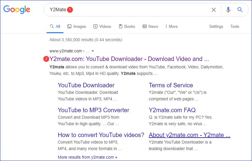The width and height of the screenshot is (252, 161).
Task: Start voice search with microphone icon
Action: tap(228, 10)
